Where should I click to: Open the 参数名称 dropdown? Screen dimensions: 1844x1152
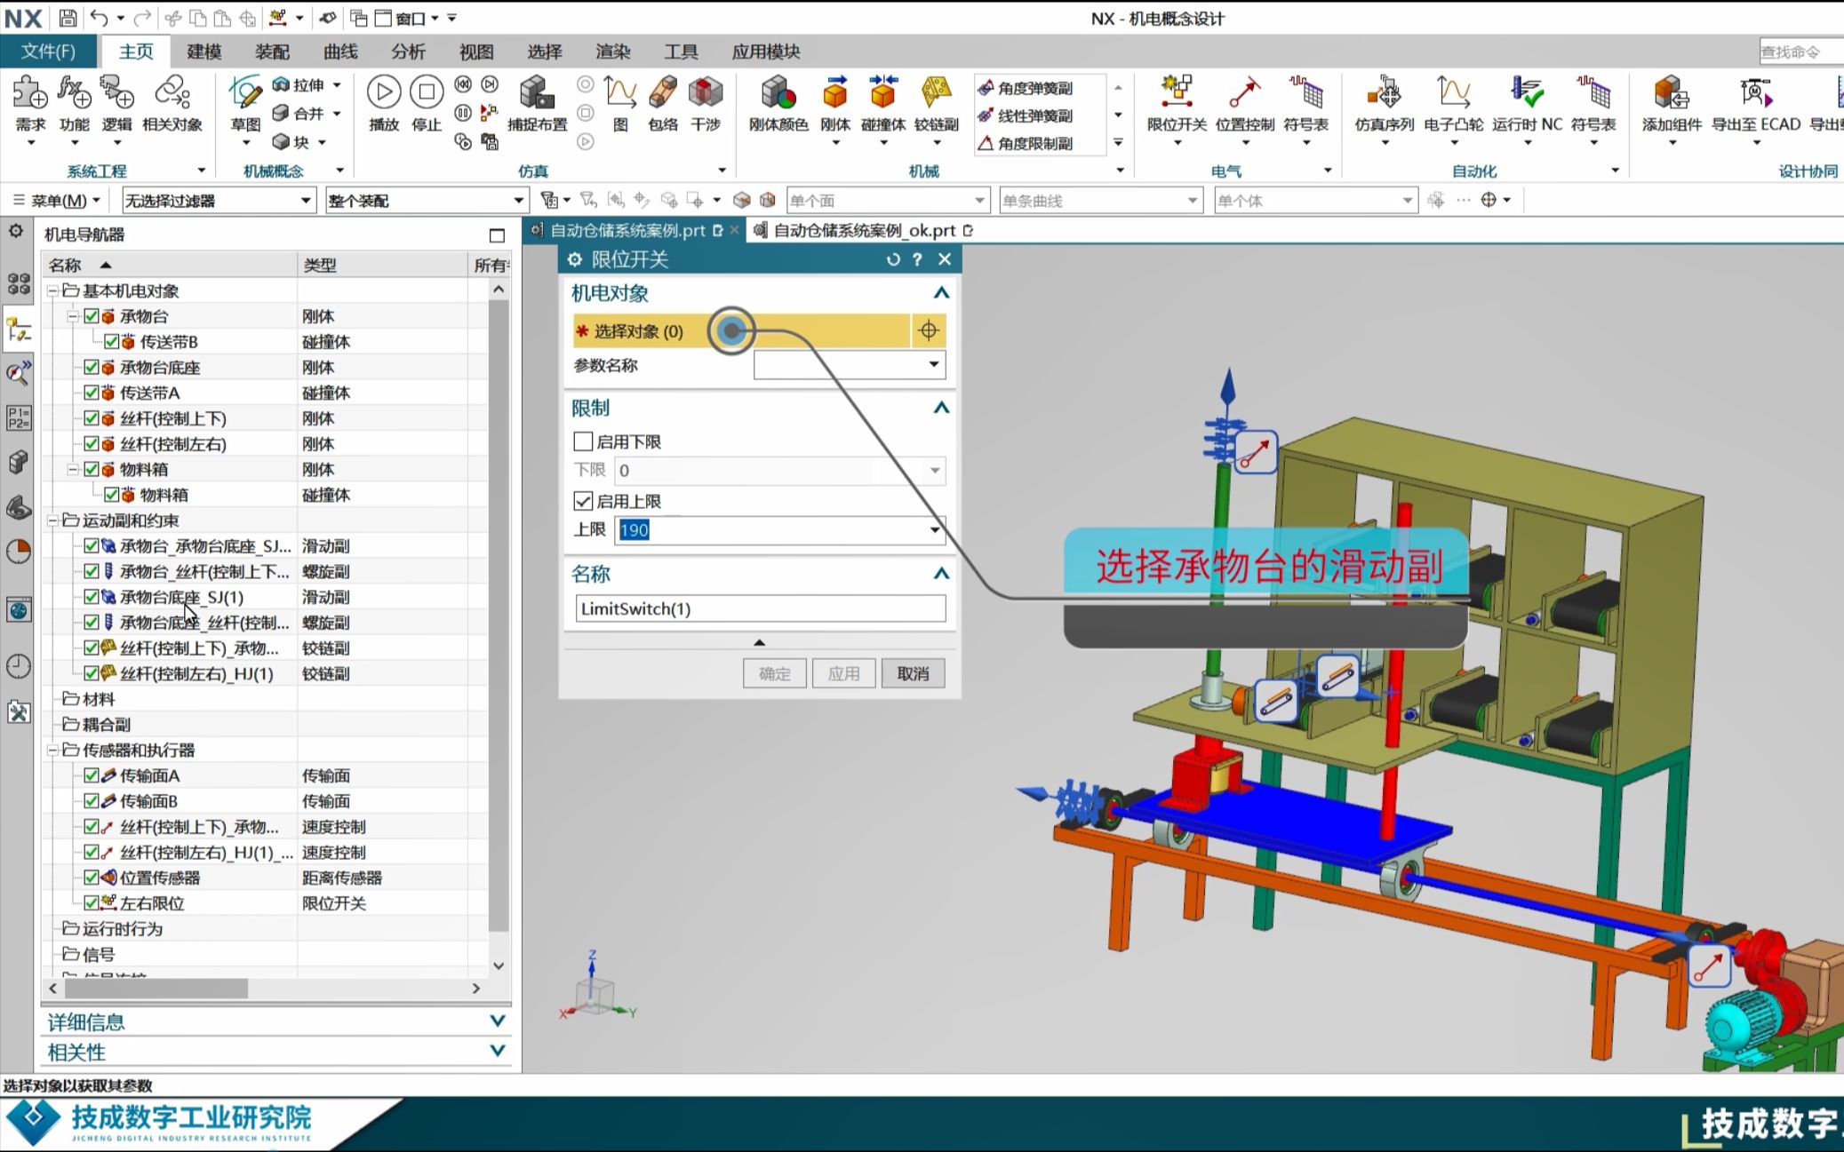[x=933, y=365]
